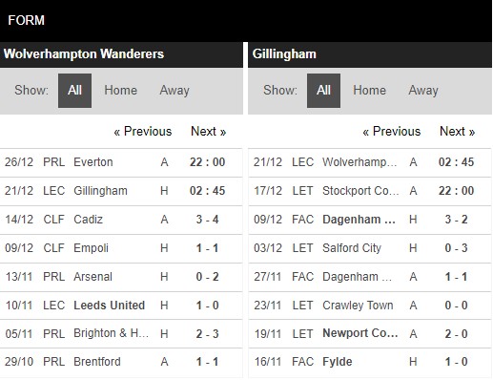Viewport: 493px width, 380px height.
Task: Show Wolverhampton Away matches only
Action: 175,91
